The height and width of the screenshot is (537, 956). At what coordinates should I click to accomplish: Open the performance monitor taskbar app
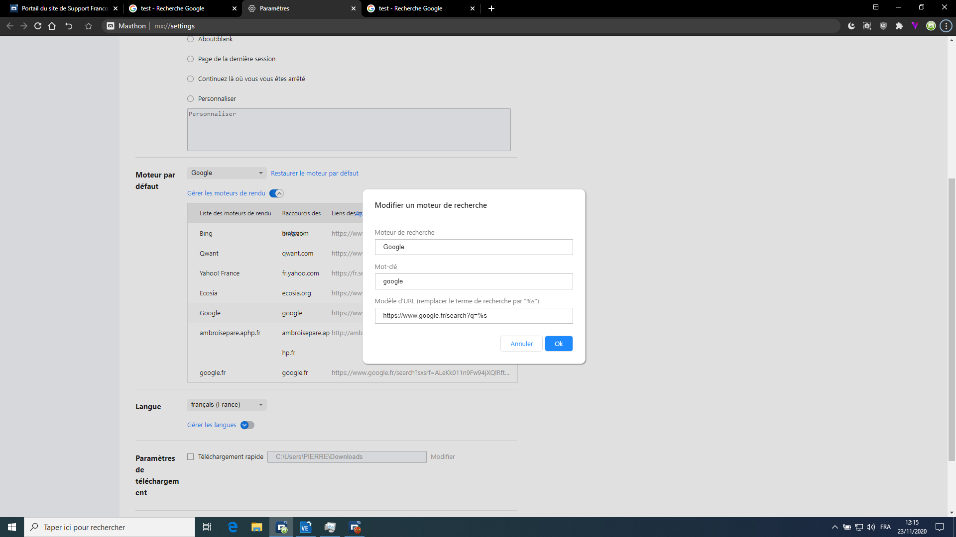pos(330,527)
